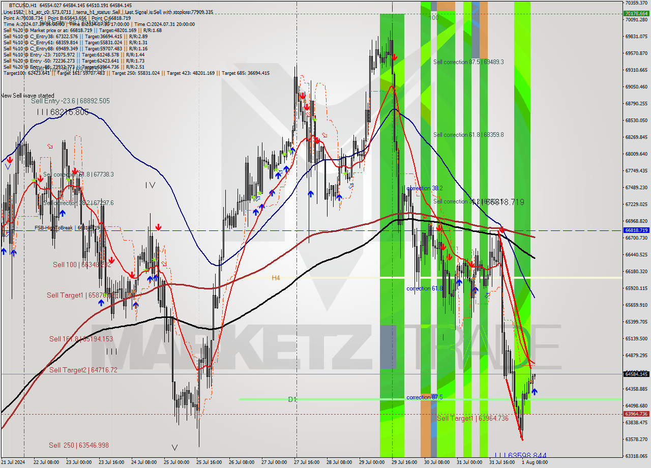
Task: Click the '31 Jul 16:00' time label
Action: (501, 462)
